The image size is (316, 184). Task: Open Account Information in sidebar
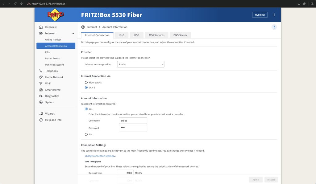click(x=56, y=46)
